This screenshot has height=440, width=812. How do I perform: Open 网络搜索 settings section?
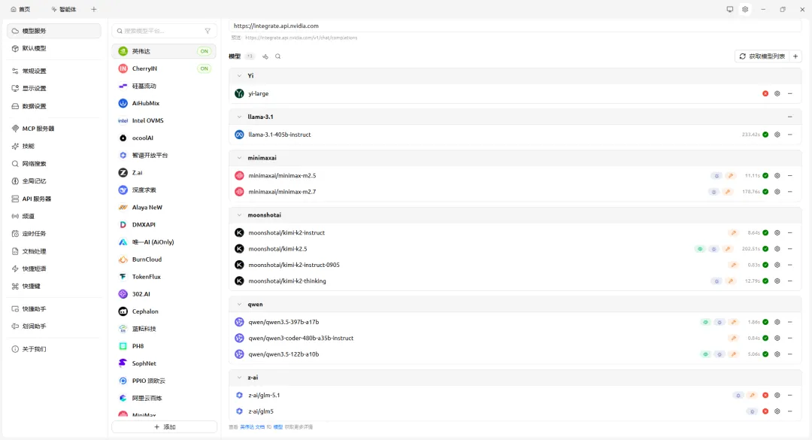[x=54, y=164]
